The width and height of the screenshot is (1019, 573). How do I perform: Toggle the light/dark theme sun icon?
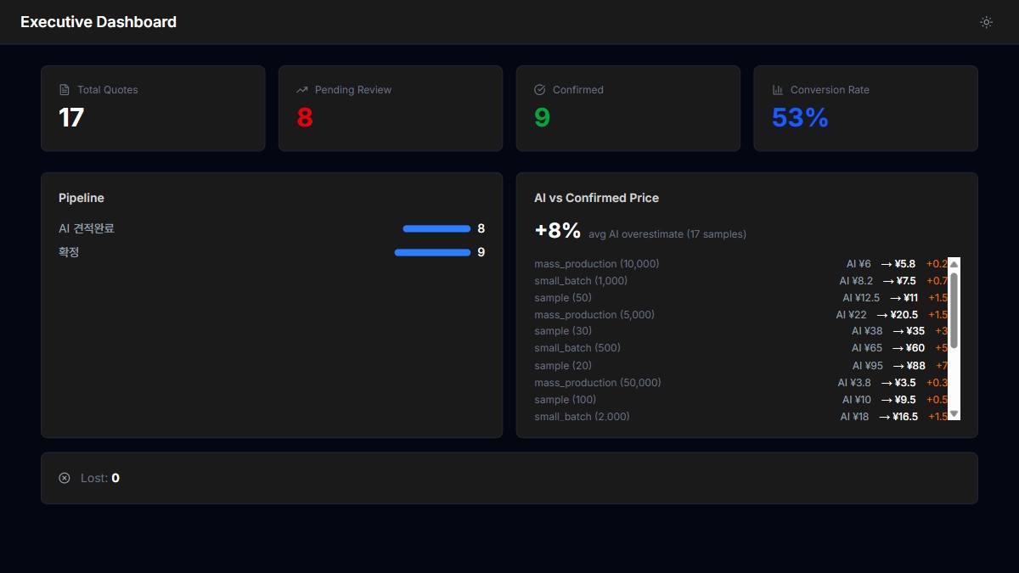[986, 22]
